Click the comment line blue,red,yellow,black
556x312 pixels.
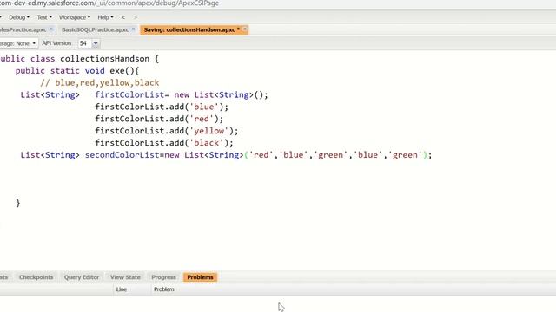(x=100, y=83)
